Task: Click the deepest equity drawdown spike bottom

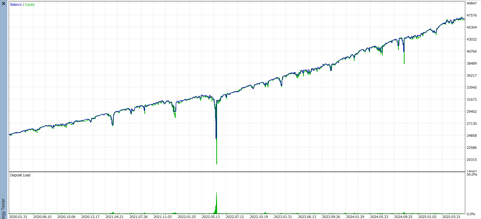Action: 217,163
